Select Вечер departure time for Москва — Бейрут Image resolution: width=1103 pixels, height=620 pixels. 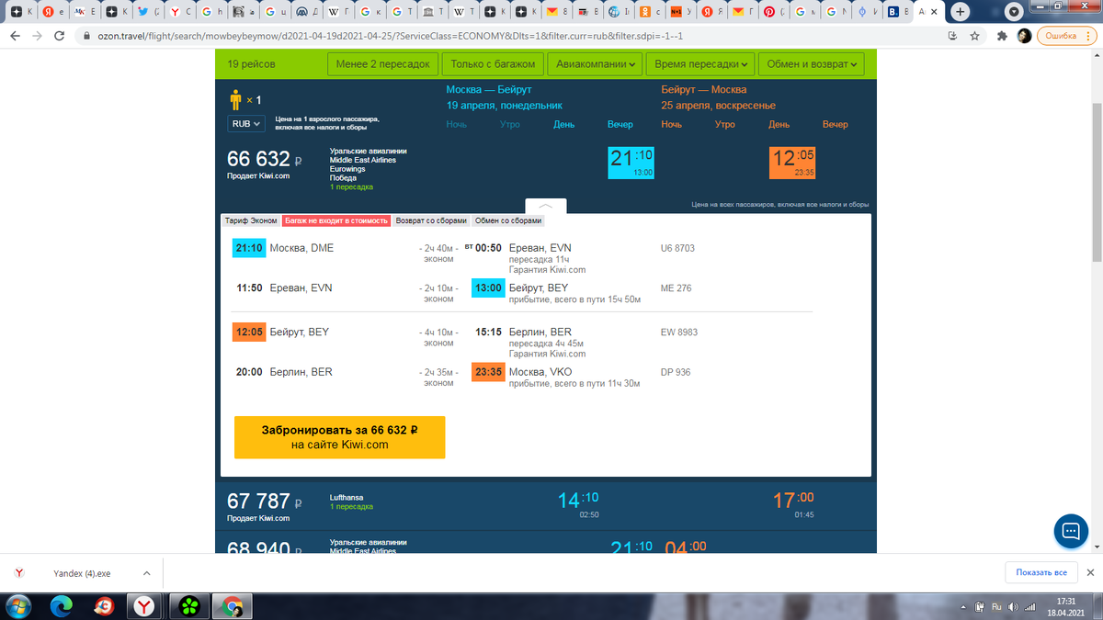[620, 124]
